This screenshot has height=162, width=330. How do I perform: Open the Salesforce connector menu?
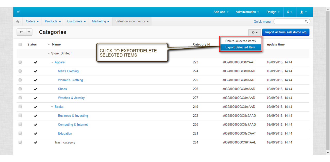tap(132, 22)
